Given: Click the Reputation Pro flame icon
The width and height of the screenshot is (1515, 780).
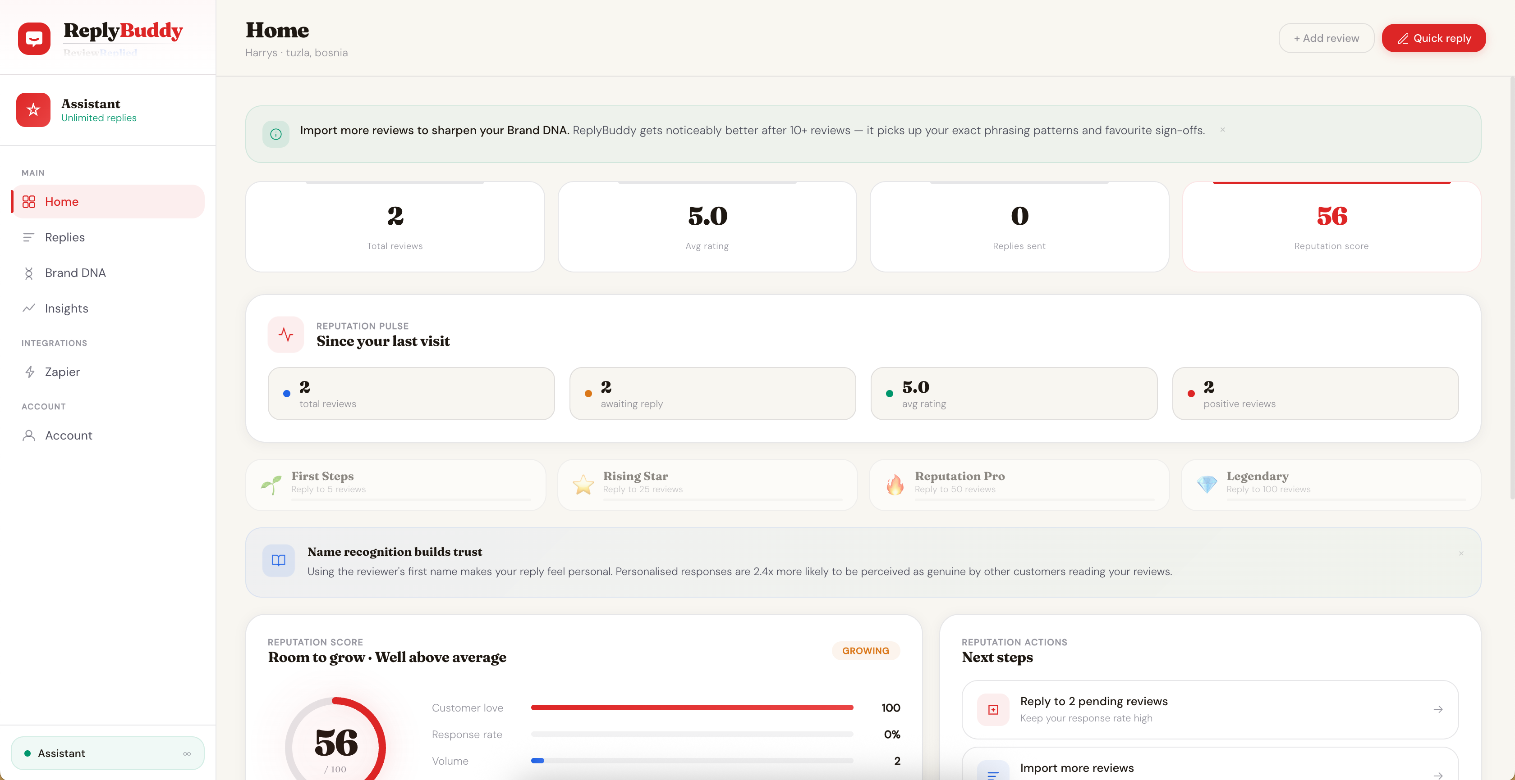Looking at the screenshot, I should (895, 484).
